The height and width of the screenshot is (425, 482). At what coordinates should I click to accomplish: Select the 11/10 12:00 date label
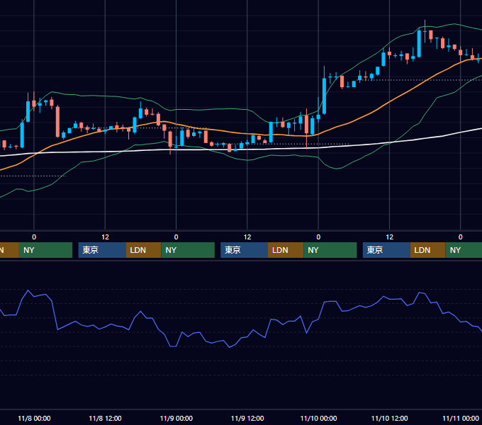pos(389,418)
